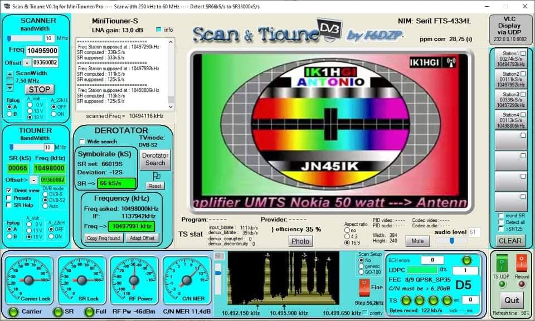
Task: Decrease ScanWidth with down arrow
Action: pos(10,87)
